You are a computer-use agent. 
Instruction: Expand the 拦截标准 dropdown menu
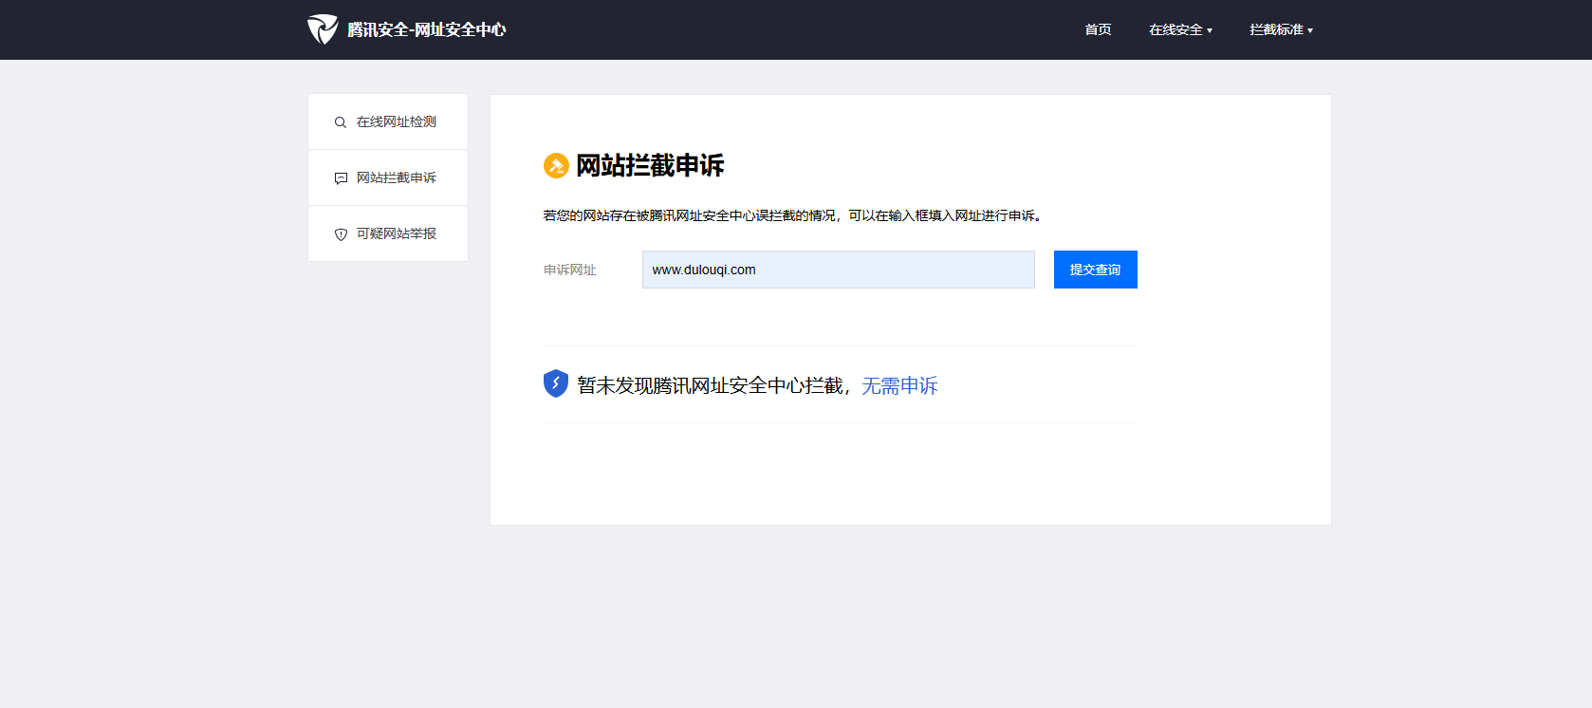[x=1281, y=29]
